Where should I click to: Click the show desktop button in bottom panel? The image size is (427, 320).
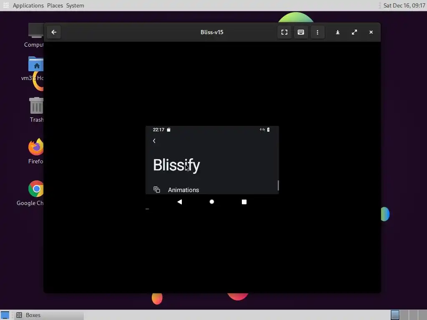pos(5,315)
